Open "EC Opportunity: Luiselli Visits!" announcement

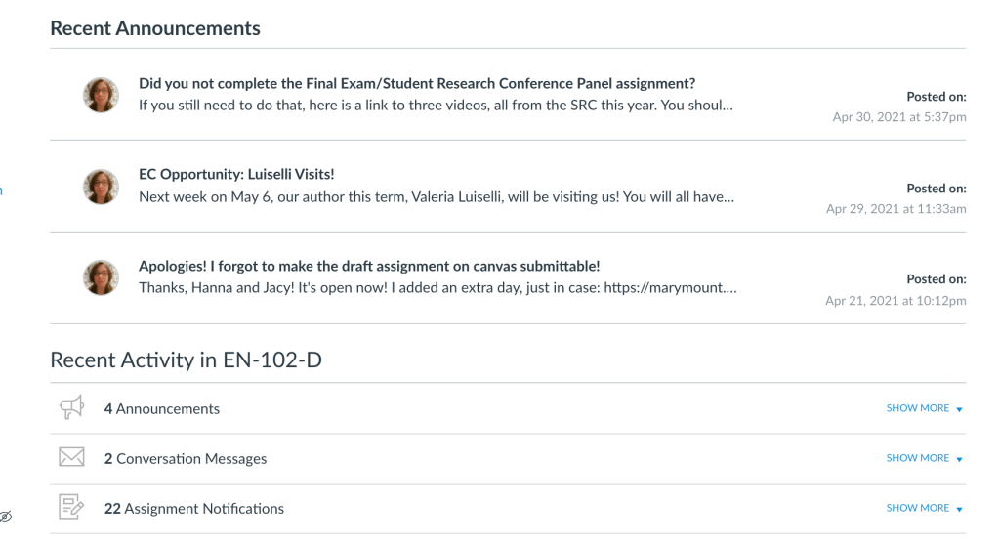click(236, 175)
